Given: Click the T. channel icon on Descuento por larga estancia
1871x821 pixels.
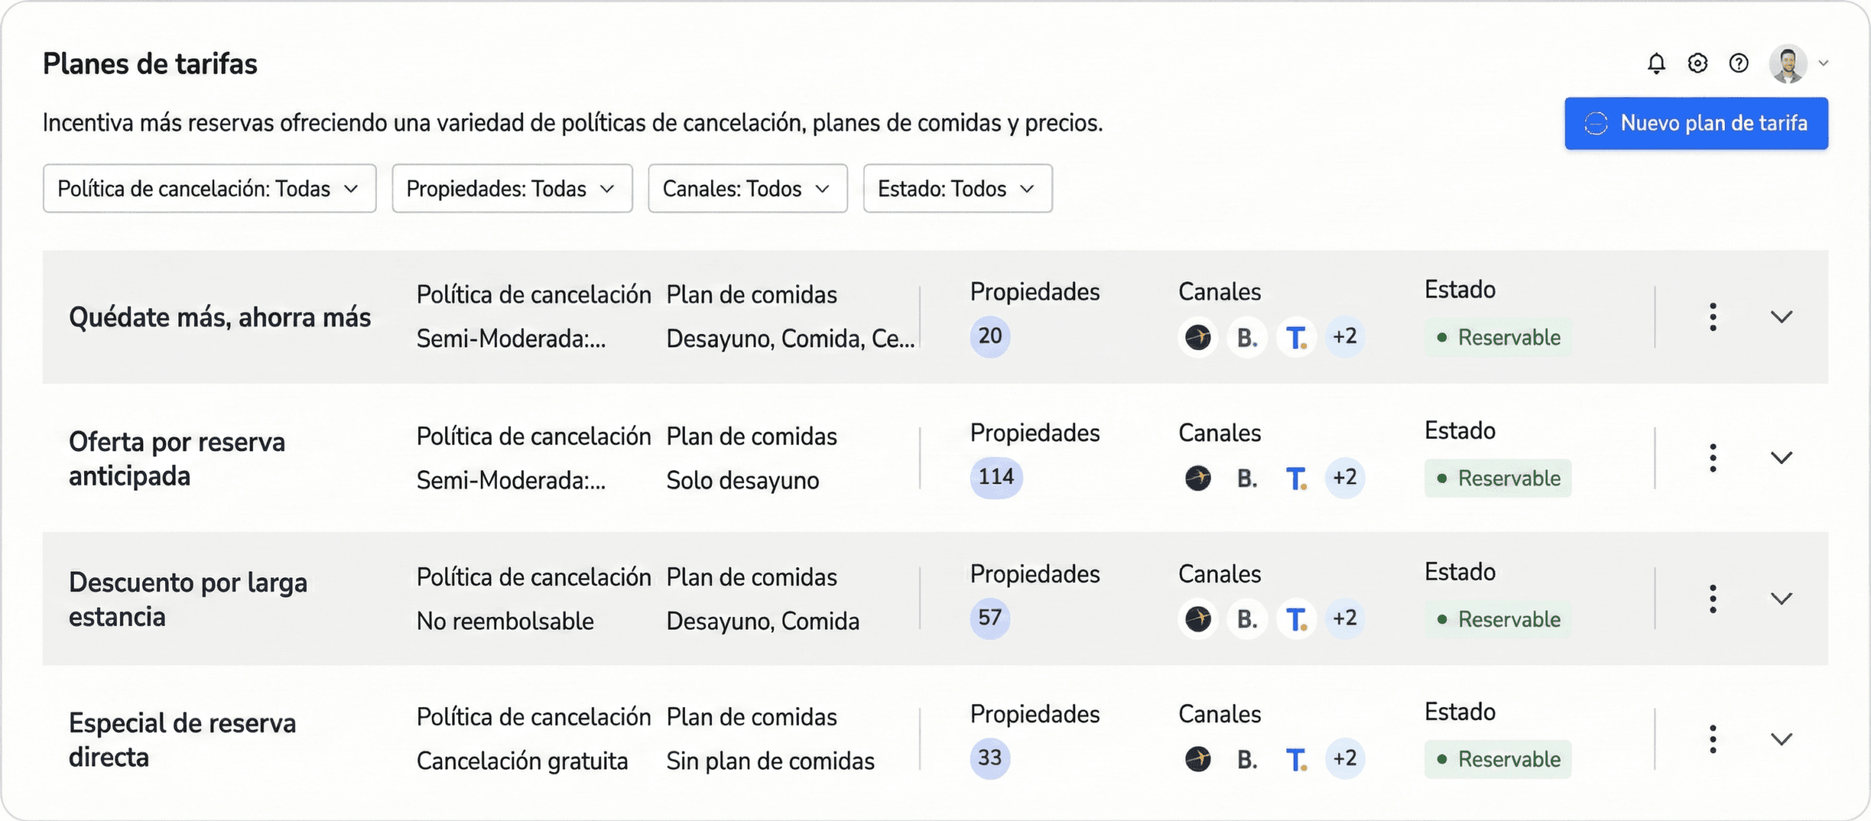Looking at the screenshot, I should click(x=1297, y=619).
